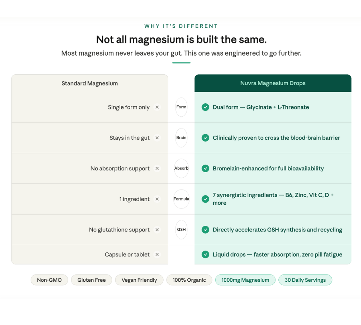This screenshot has height=325, width=361.
Task: Click the text about crossing the blood-brain barrier
Action: (276, 138)
